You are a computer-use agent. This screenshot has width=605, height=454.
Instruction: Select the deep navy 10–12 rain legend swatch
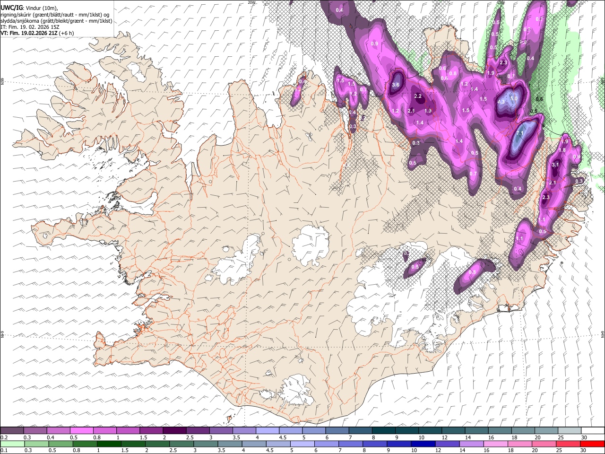[423, 444]
